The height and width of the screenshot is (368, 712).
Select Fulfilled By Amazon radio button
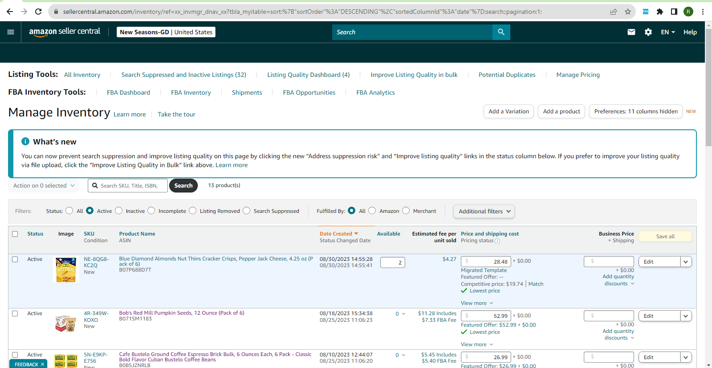click(372, 211)
